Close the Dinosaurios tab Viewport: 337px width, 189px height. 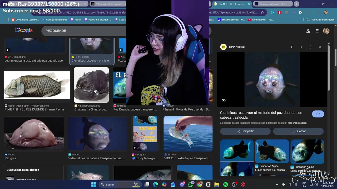tap(289, 4)
